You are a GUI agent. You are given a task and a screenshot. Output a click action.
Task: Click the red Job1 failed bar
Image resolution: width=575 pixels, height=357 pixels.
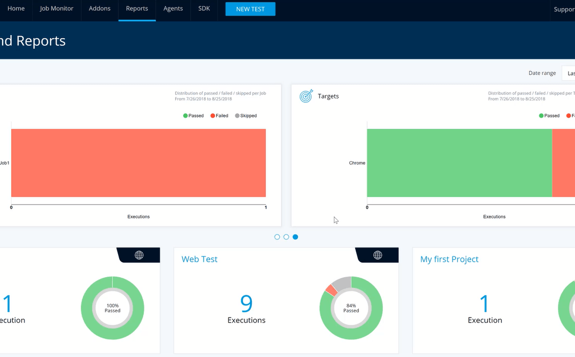138,163
